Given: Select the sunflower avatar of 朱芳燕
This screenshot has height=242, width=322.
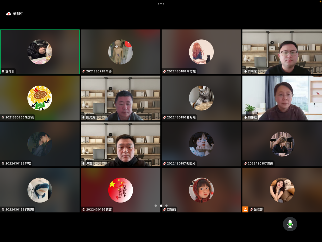Looking at the screenshot, I should pyautogui.click(x=40, y=98).
